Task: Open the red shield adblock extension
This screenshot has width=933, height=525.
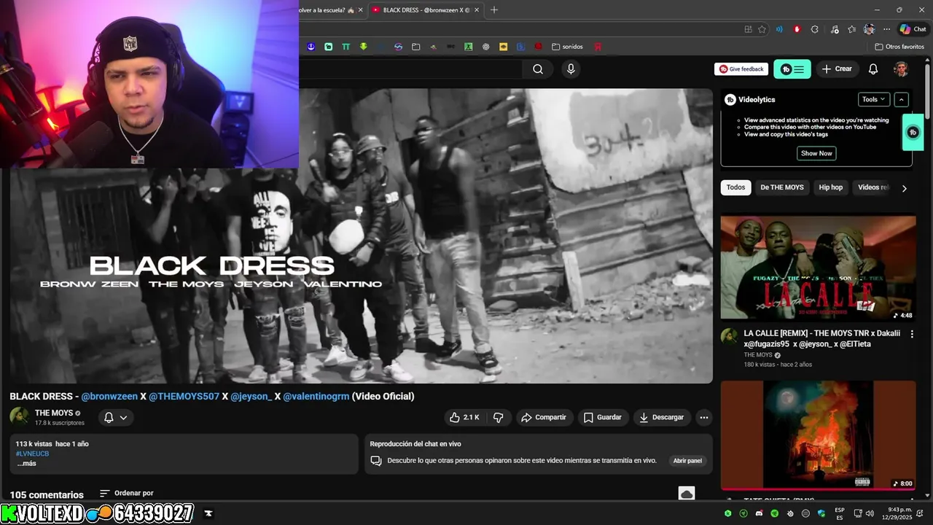Action: coord(797,29)
